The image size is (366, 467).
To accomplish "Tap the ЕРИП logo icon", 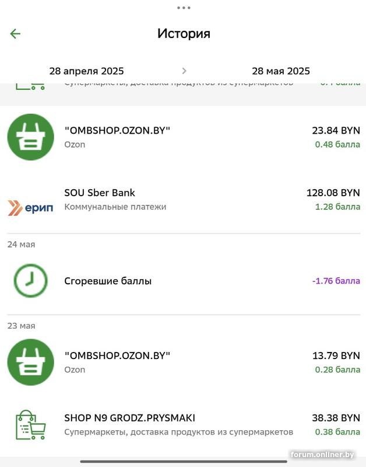I will (30, 207).
